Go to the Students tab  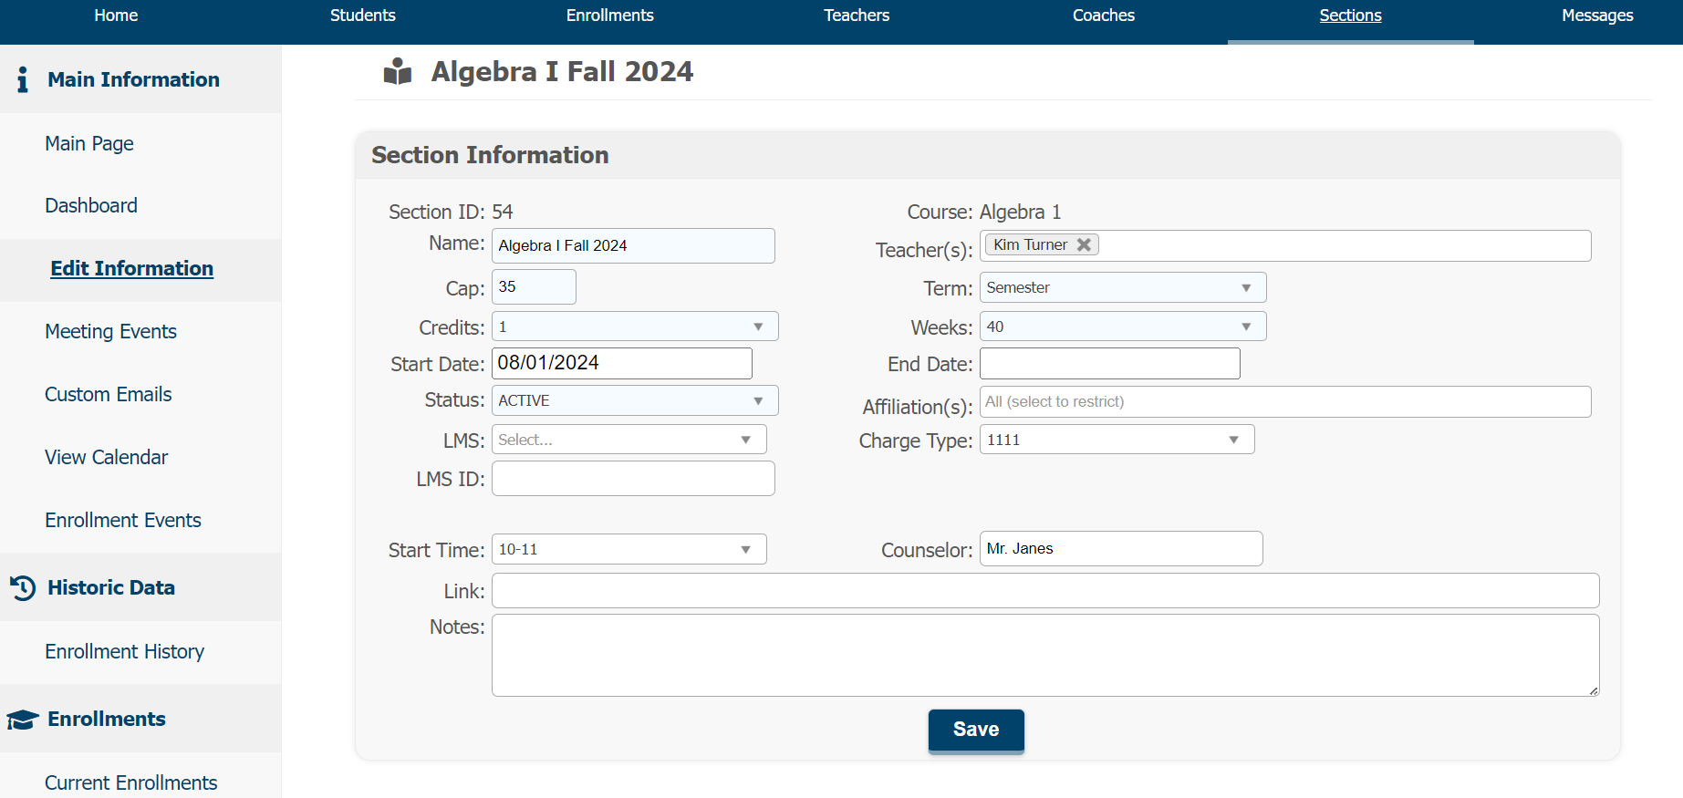pos(362,16)
